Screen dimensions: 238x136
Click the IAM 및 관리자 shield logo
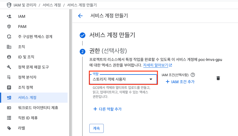pos(9,5)
